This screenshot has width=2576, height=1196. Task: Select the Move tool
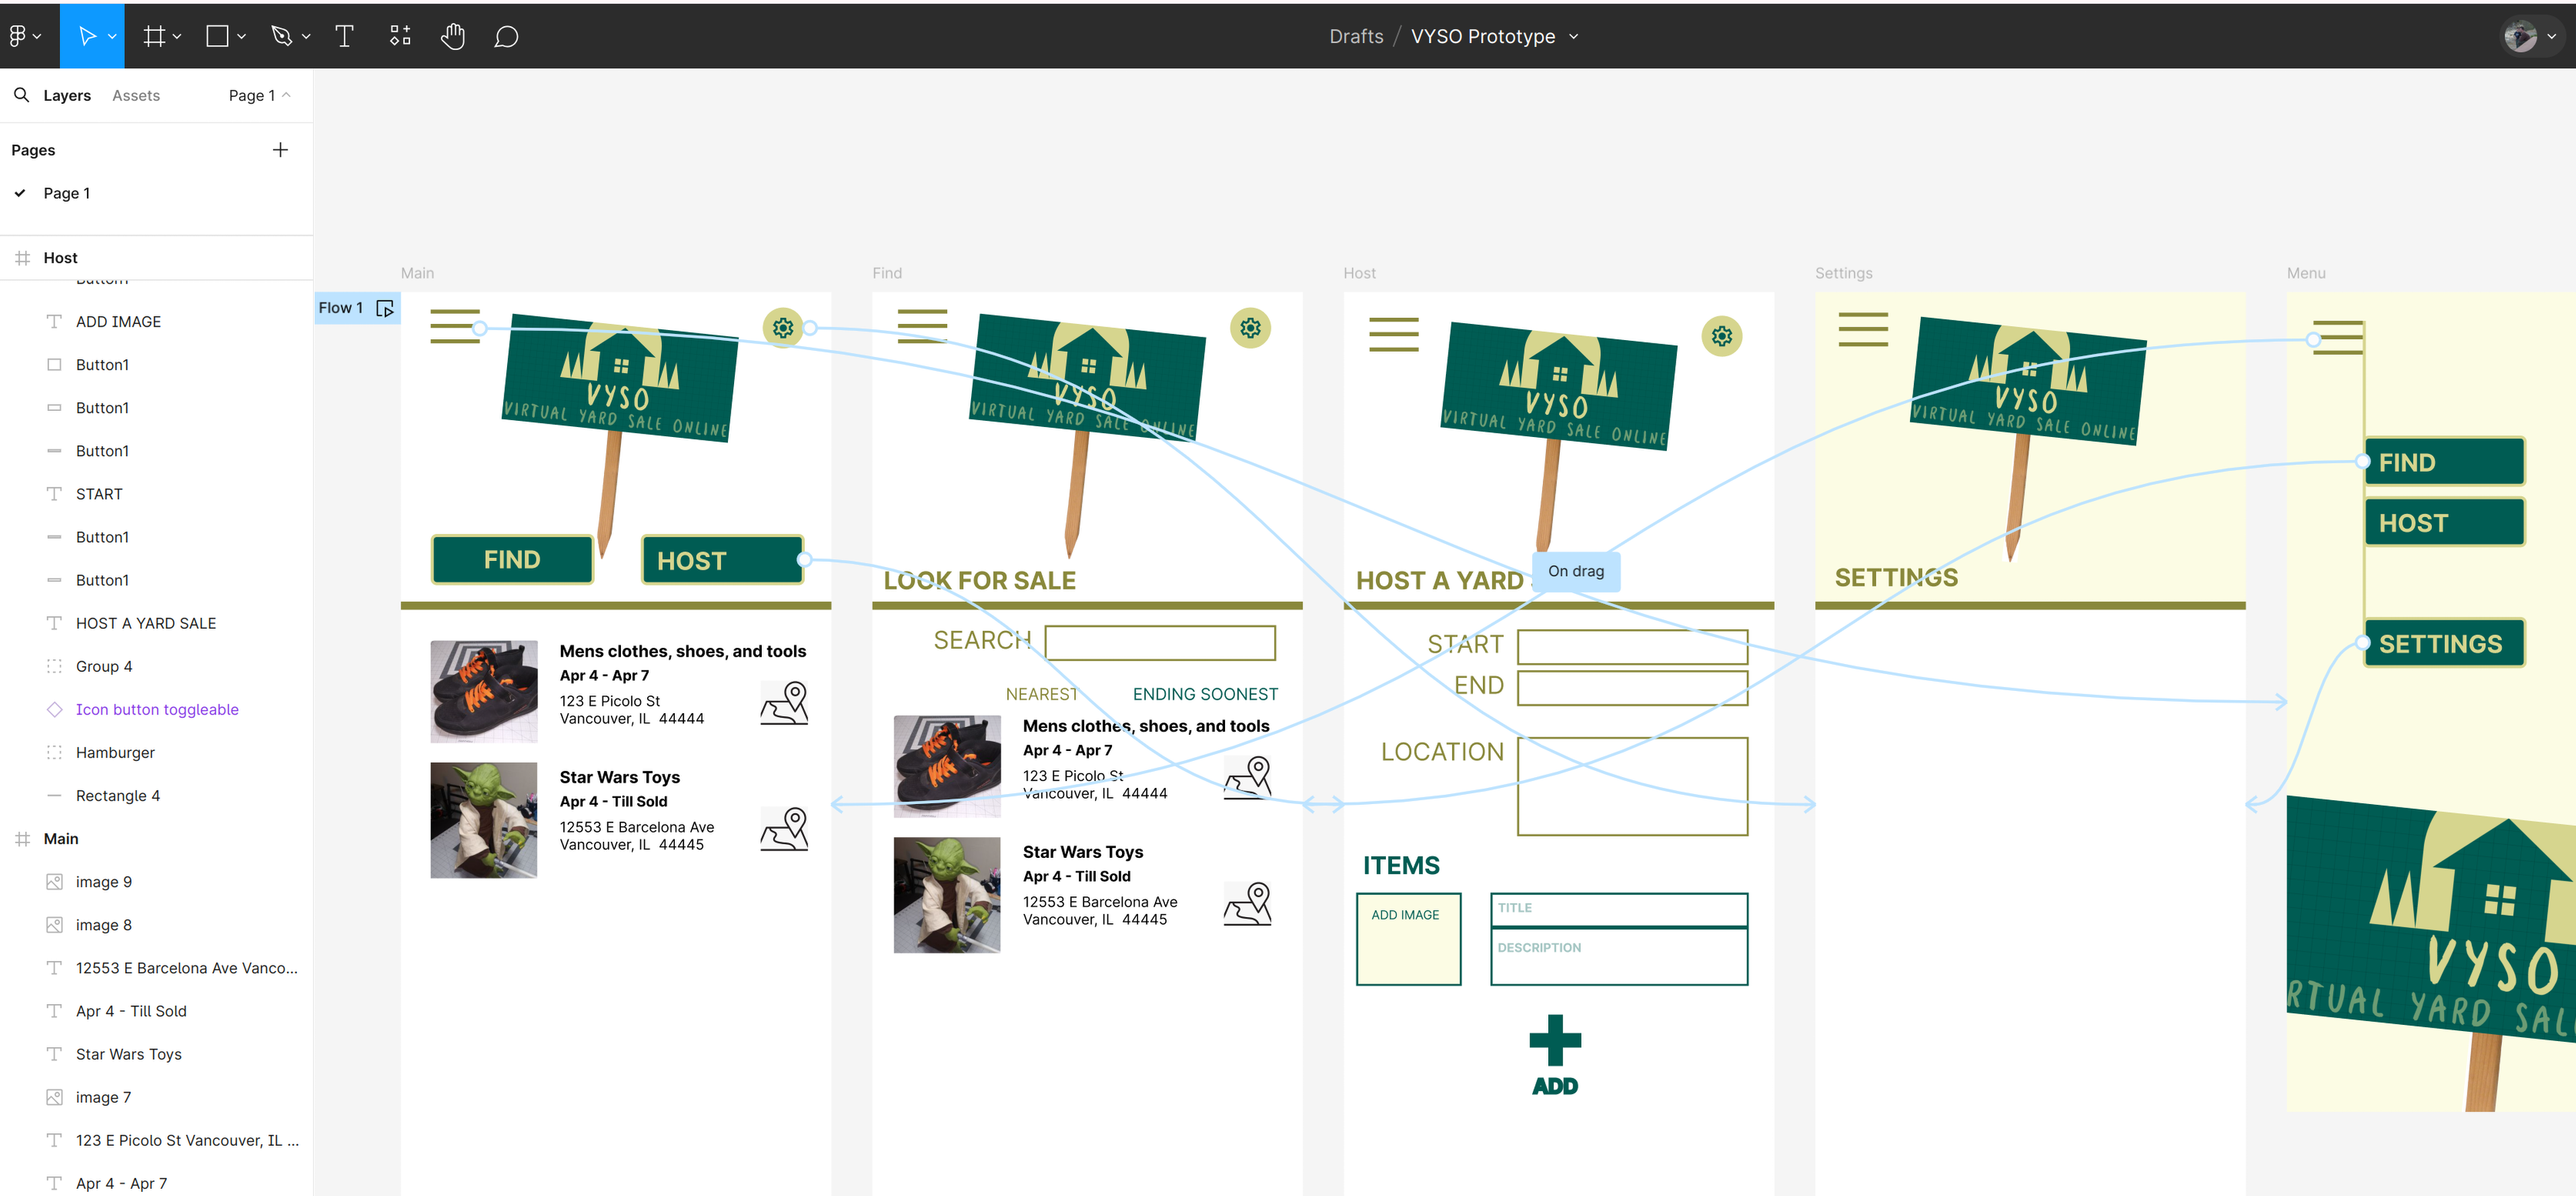87,36
